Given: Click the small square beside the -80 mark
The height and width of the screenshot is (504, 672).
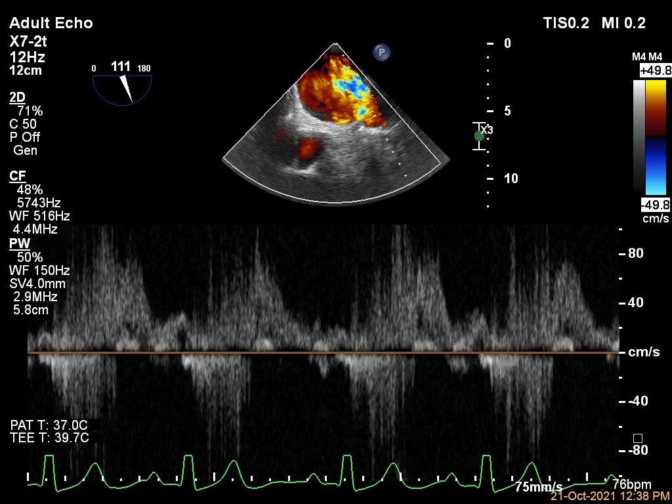Looking at the screenshot, I should pos(637,438).
